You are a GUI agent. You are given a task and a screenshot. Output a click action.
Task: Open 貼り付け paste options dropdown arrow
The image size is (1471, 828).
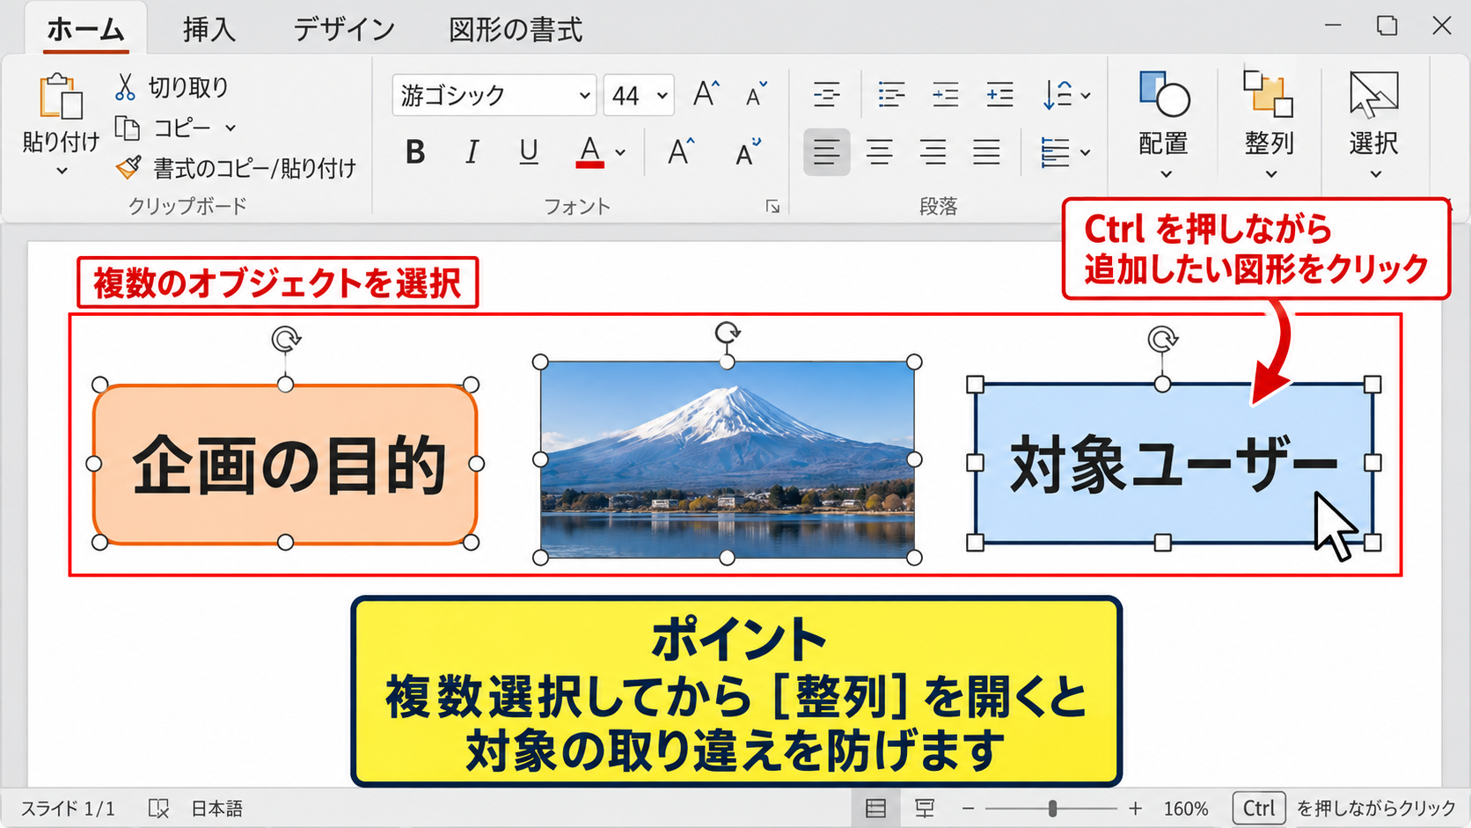pyautogui.click(x=61, y=171)
